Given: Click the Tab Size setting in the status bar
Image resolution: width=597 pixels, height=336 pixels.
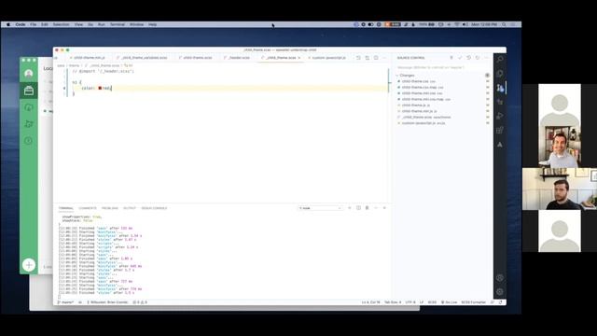Looking at the screenshot, I should point(393,302).
